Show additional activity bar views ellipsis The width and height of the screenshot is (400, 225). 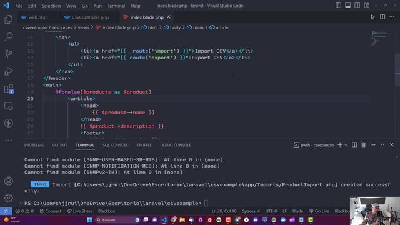pyautogui.click(x=8, y=140)
